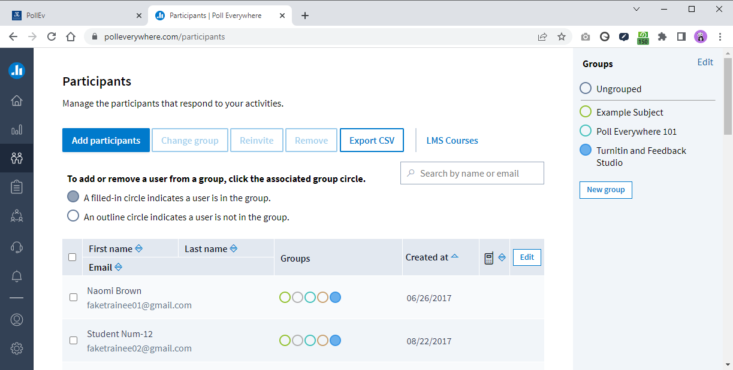Share this page using the address bar icon
Viewport: 733px width, 370px height.
(542, 37)
